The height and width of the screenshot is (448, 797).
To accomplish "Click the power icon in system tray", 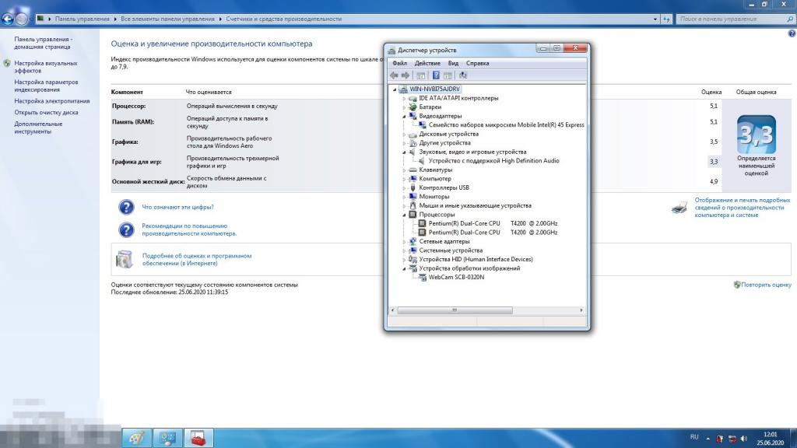I will pyautogui.click(x=720, y=439).
